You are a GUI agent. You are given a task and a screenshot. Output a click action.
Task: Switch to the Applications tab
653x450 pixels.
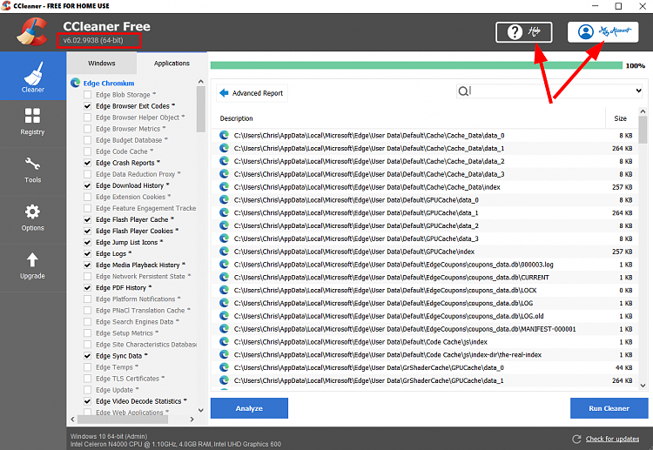[172, 64]
